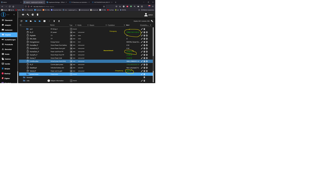Expand the info folder
This screenshot has height=183, width=326.
click(24, 81)
